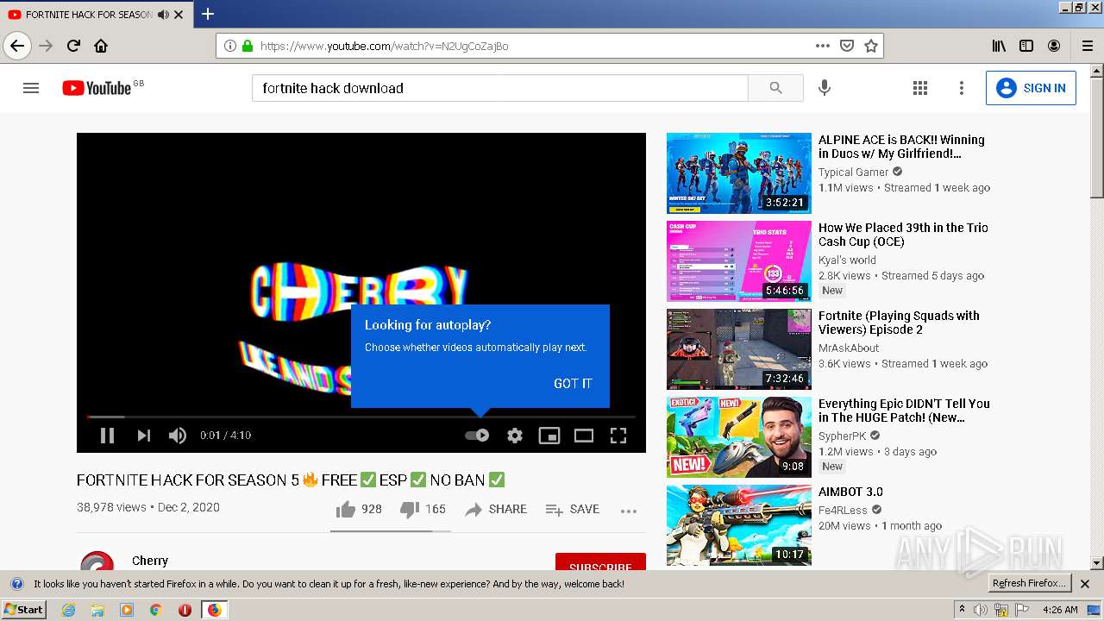Open Fortnite Playing Squads Episode 2 thumbnail
This screenshot has height=621, width=1104.
click(x=739, y=349)
